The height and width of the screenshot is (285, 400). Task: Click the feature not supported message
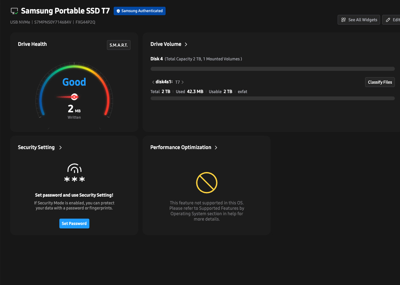207,211
